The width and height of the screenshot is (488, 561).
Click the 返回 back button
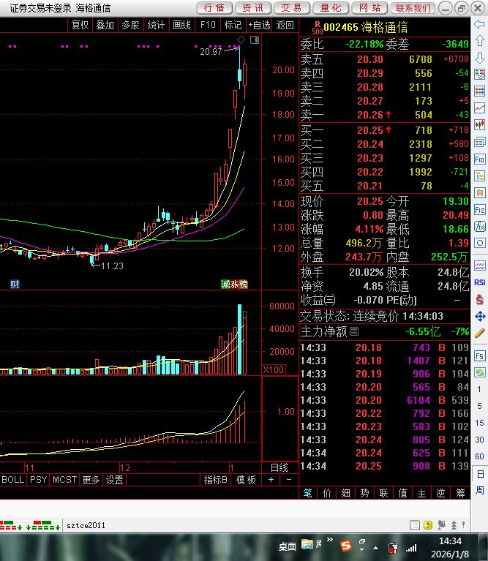[285, 25]
